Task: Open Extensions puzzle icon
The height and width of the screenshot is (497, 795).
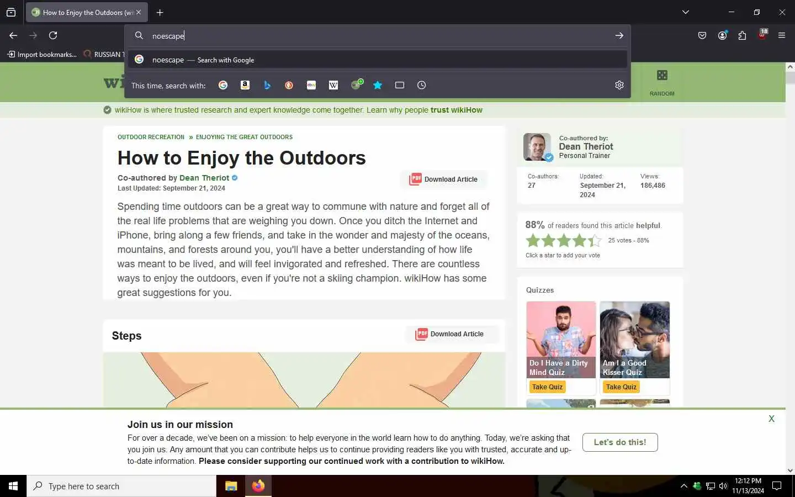Action: 742,35
